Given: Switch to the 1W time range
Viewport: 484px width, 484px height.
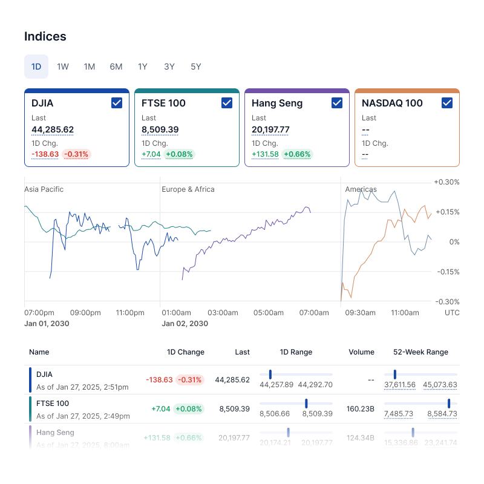Looking at the screenshot, I should [63, 67].
